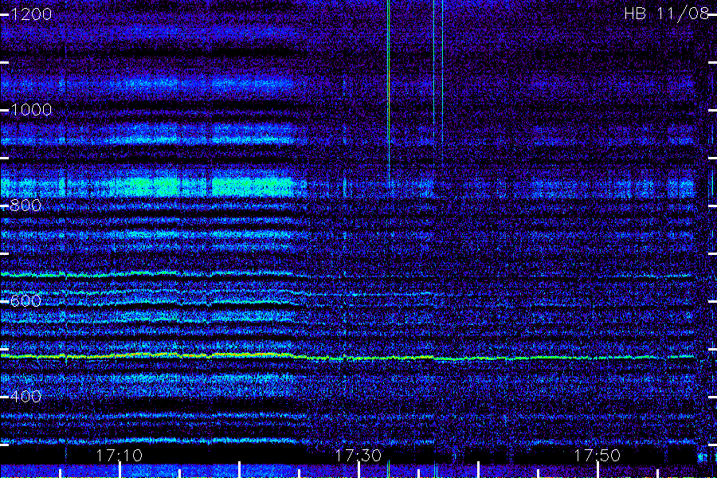Click the 17:10 time axis label
This screenshot has height=478, width=717.
click(x=119, y=456)
